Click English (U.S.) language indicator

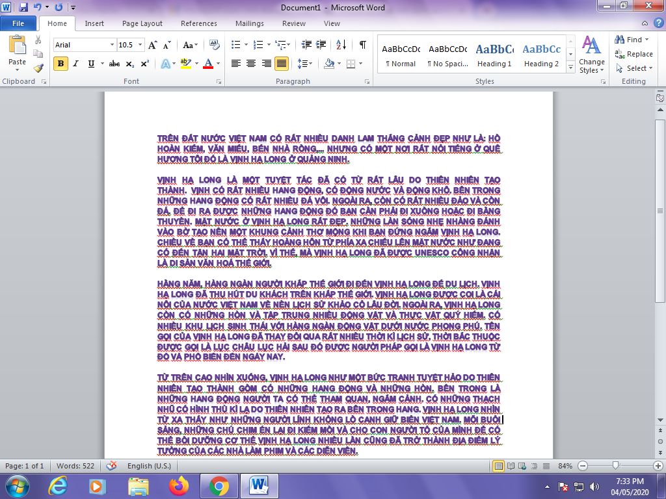pyautogui.click(x=149, y=466)
